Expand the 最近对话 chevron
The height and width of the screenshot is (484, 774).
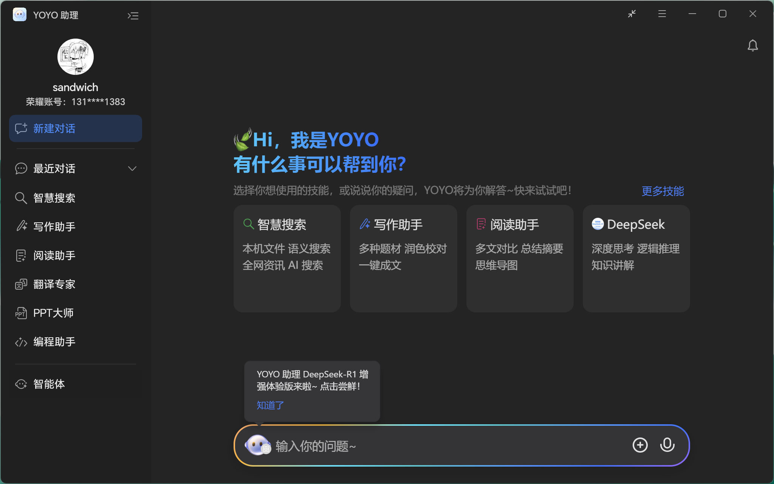click(x=132, y=168)
